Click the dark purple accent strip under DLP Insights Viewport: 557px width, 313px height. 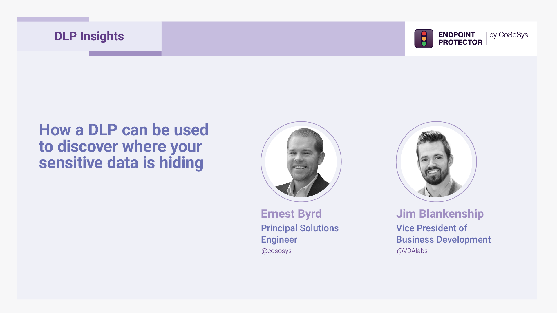[x=125, y=54]
